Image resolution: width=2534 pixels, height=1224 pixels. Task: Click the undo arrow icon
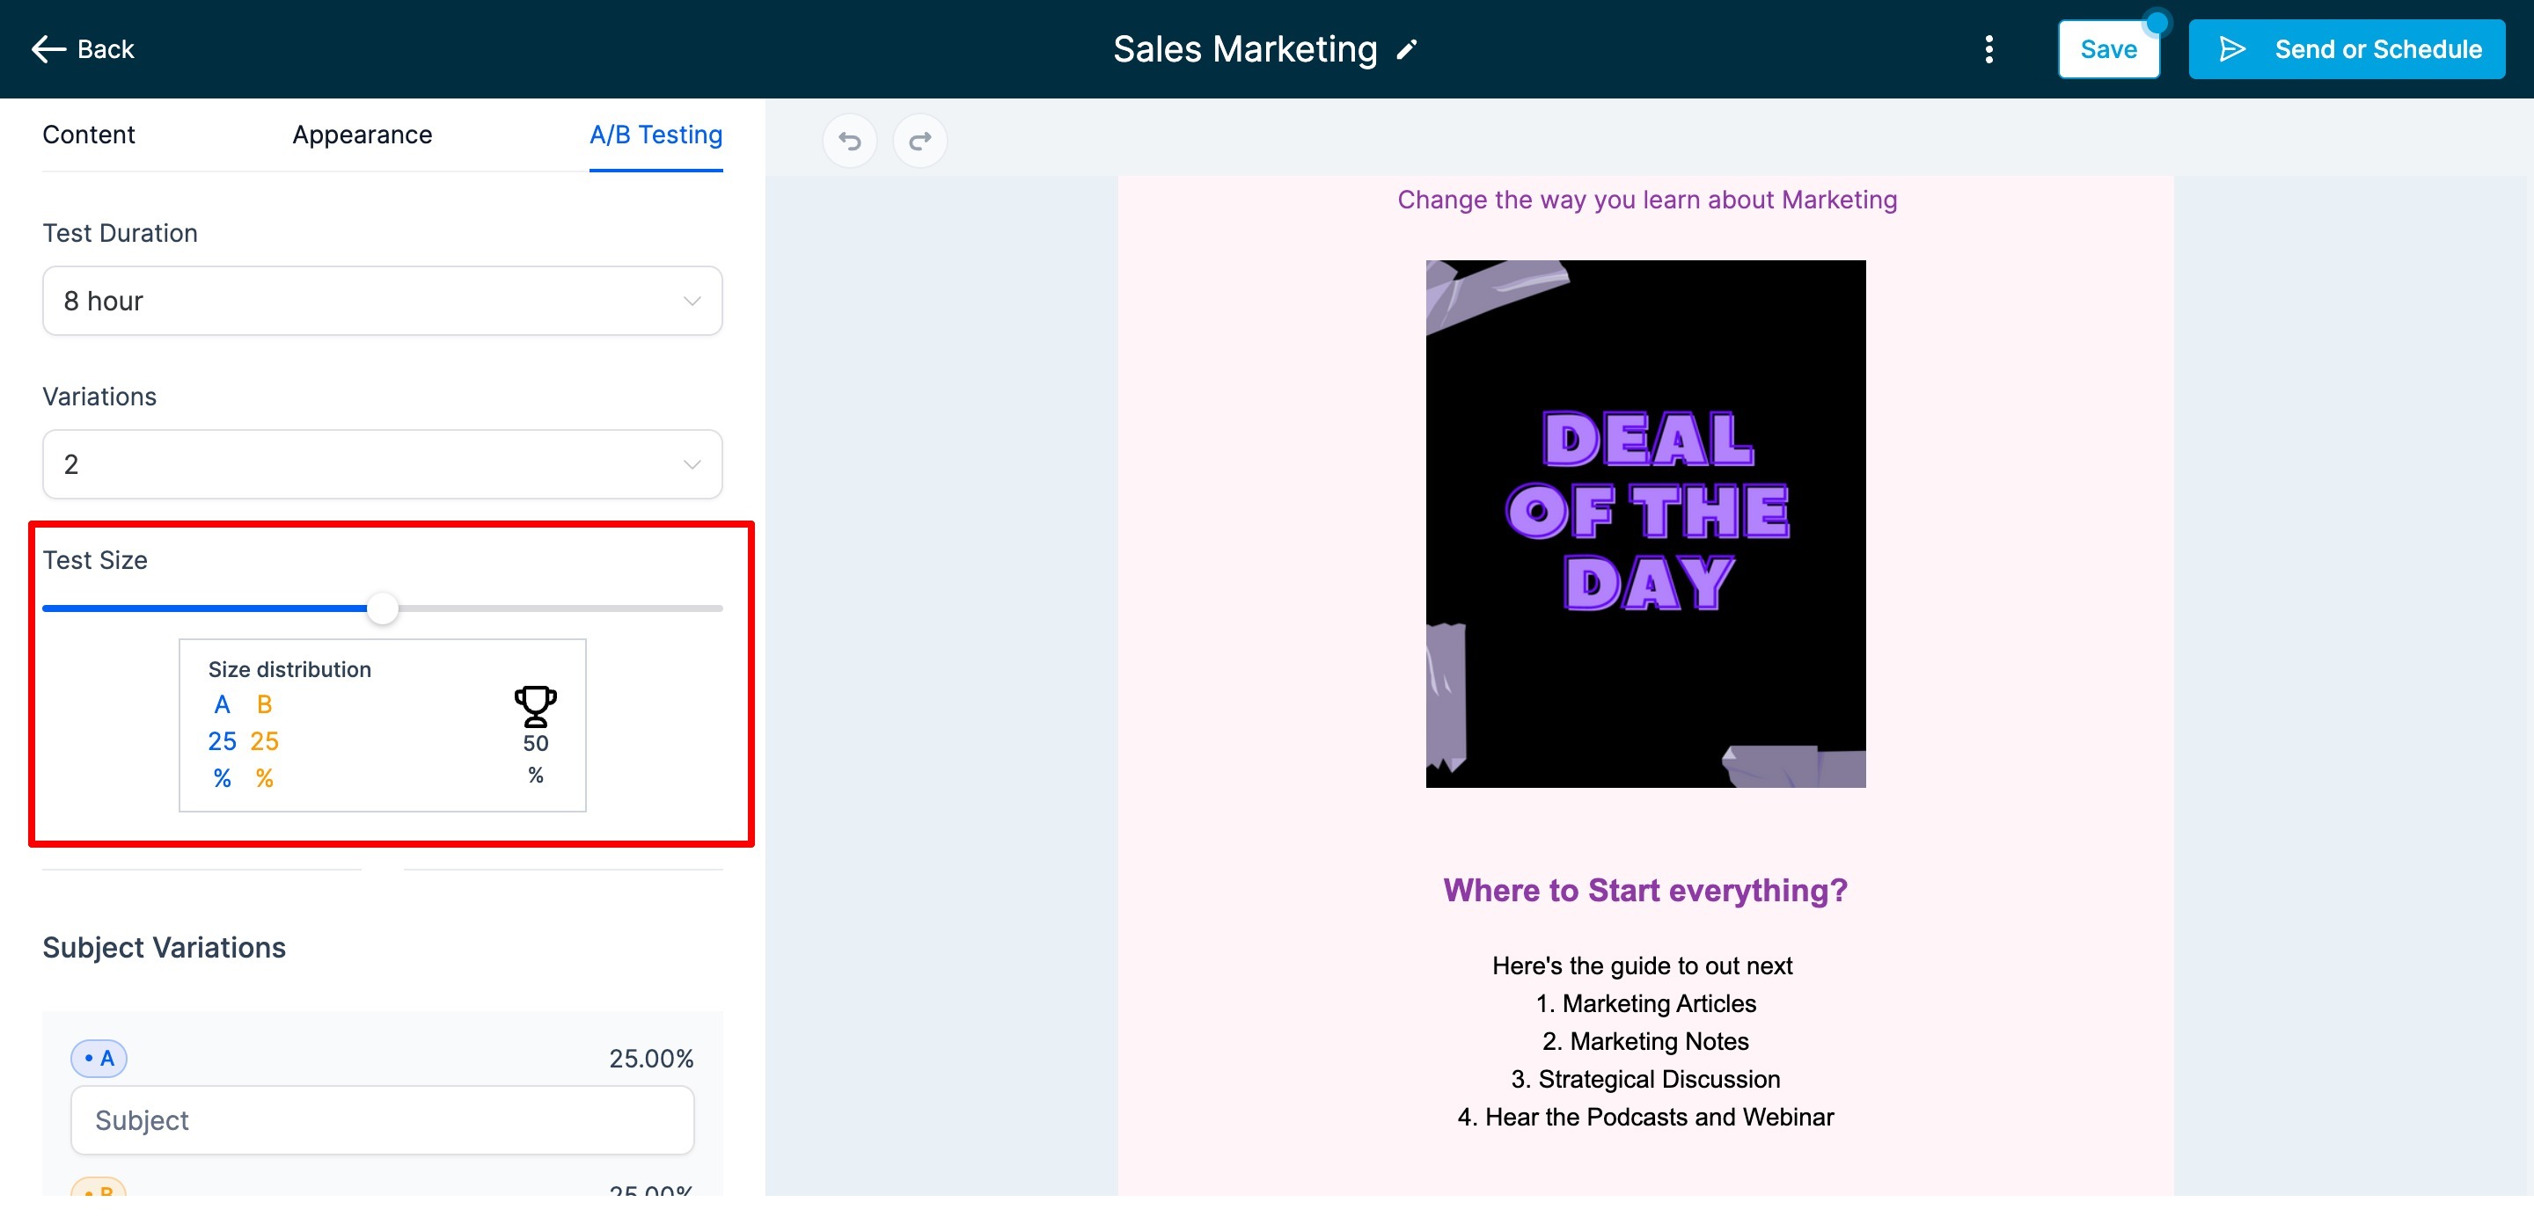pyautogui.click(x=849, y=141)
